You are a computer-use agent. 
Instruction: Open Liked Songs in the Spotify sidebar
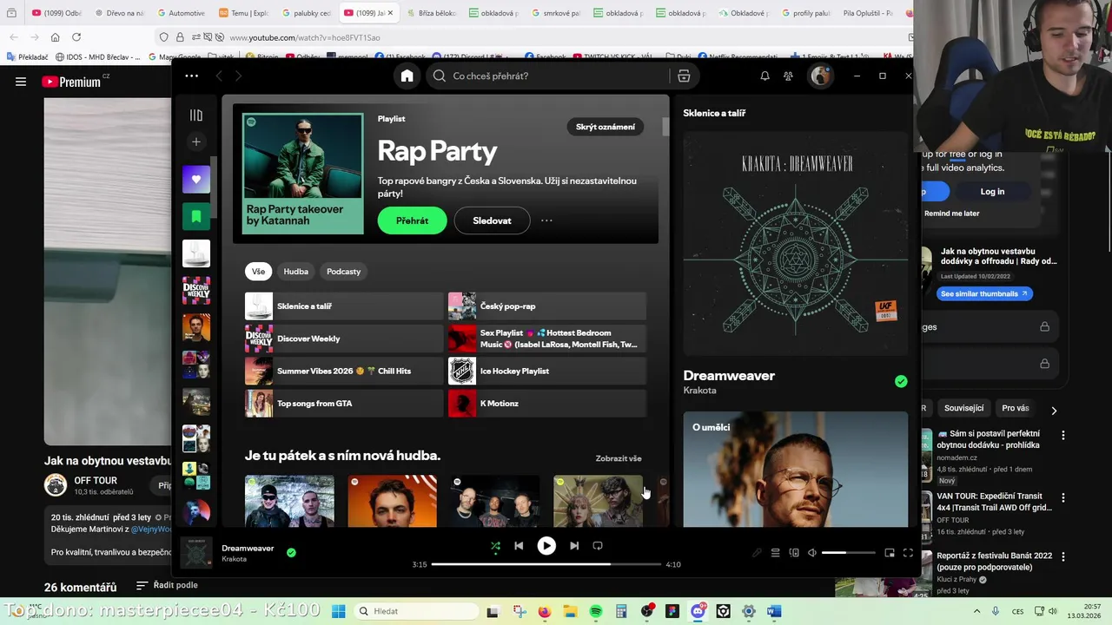pyautogui.click(x=196, y=180)
